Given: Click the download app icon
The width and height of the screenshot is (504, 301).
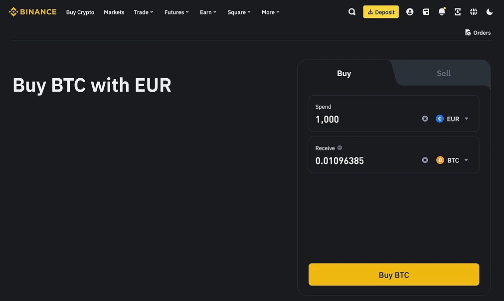Looking at the screenshot, I should (x=458, y=12).
